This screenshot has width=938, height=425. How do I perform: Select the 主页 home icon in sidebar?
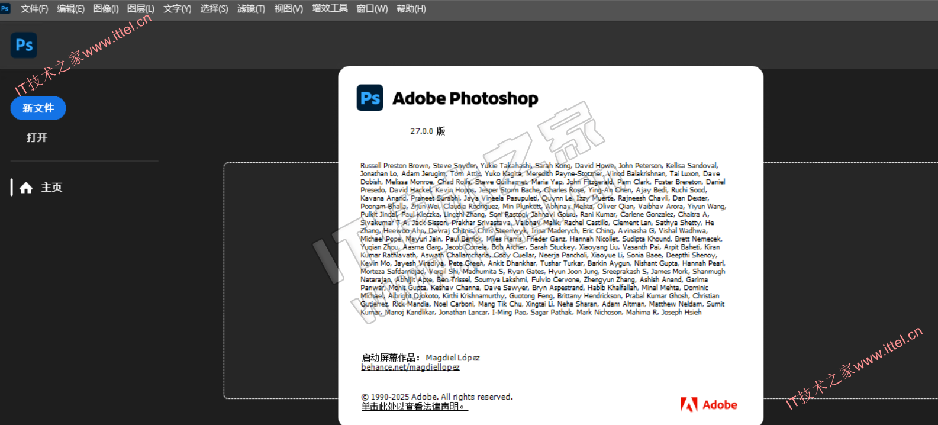click(26, 188)
